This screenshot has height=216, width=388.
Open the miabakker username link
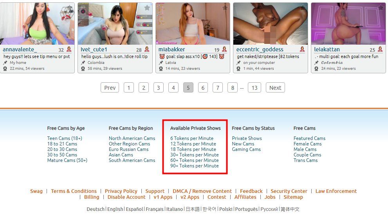(x=172, y=49)
